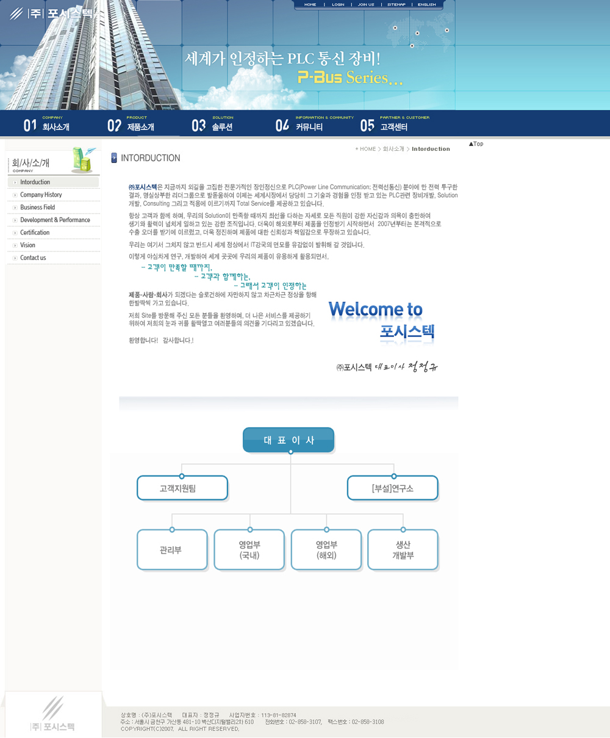
Task: Switch site language to ENGLISH
Action: (x=426, y=5)
